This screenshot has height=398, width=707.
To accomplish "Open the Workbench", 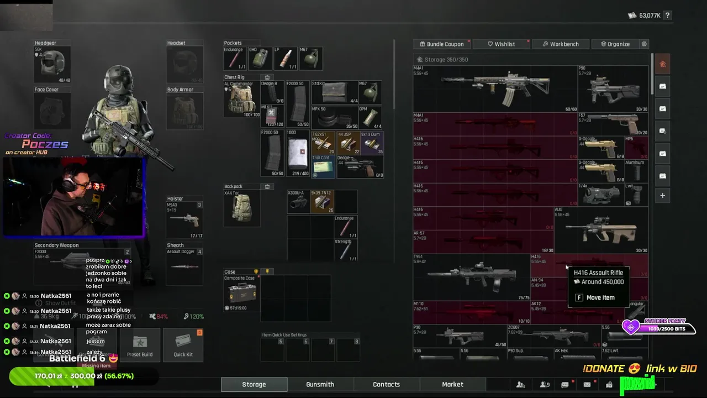I will click(x=560, y=44).
